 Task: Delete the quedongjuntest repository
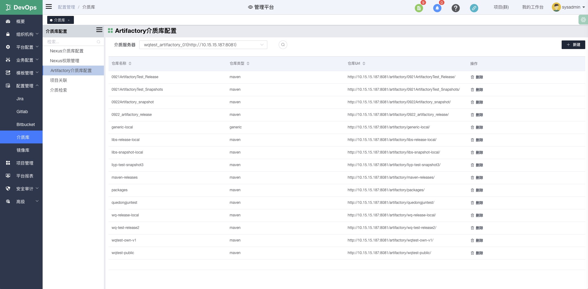pyautogui.click(x=477, y=203)
